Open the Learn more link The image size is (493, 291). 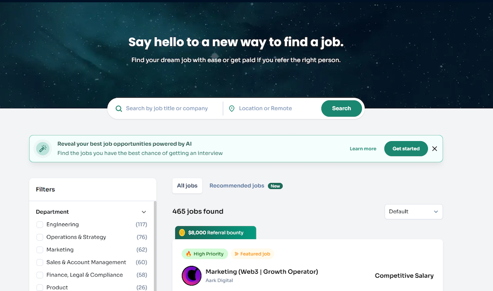pyautogui.click(x=363, y=148)
